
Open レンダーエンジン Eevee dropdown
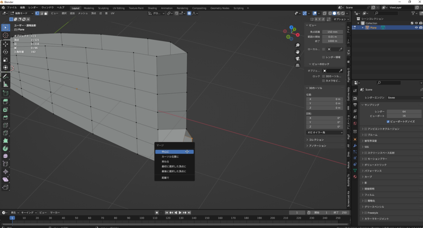click(x=404, y=97)
